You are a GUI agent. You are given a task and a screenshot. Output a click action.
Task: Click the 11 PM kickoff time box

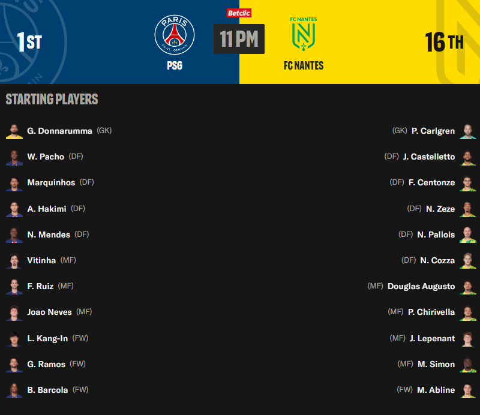[x=239, y=39]
